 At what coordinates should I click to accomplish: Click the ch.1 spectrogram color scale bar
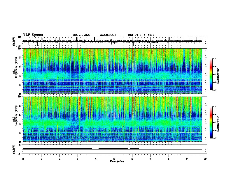(211, 74)
